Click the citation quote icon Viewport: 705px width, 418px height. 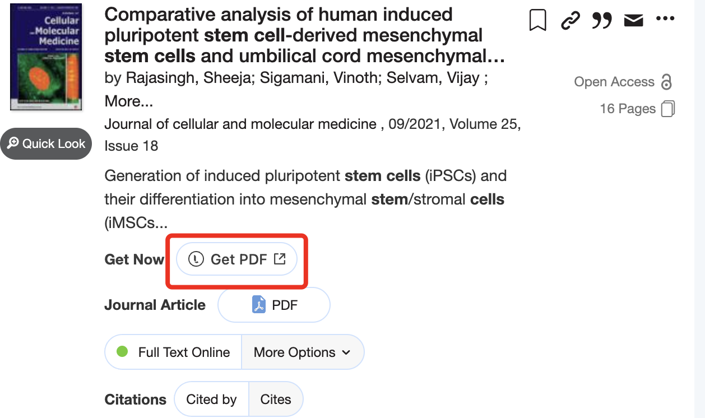601,20
